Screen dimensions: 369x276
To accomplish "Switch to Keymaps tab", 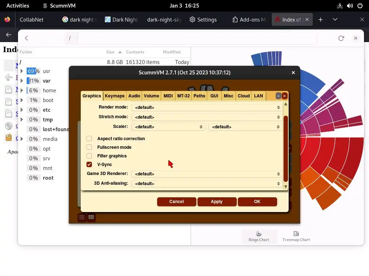I will [x=115, y=96].
